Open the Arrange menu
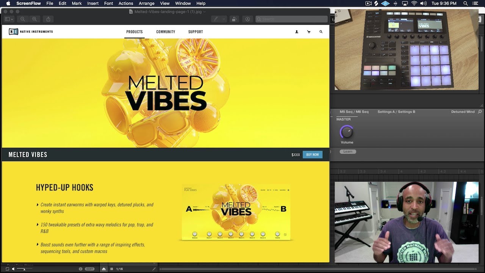Image resolution: width=485 pixels, height=273 pixels. point(147,3)
